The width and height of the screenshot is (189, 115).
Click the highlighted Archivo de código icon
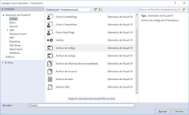click(x=50, y=48)
